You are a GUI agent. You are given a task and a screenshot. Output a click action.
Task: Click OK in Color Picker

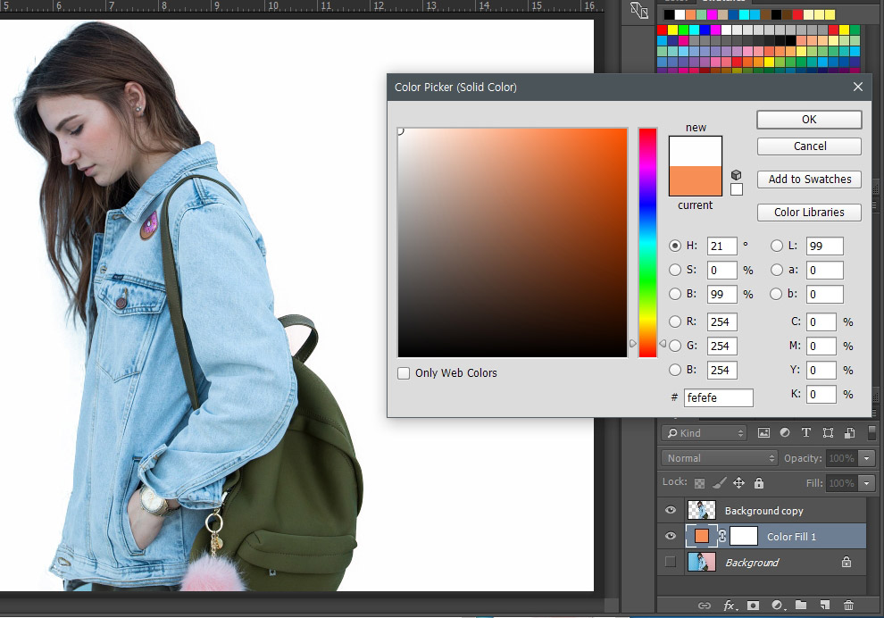coord(809,120)
